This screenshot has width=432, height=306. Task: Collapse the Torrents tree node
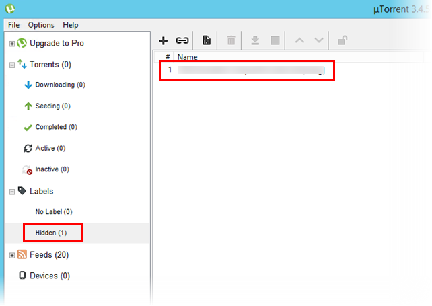pos(12,65)
